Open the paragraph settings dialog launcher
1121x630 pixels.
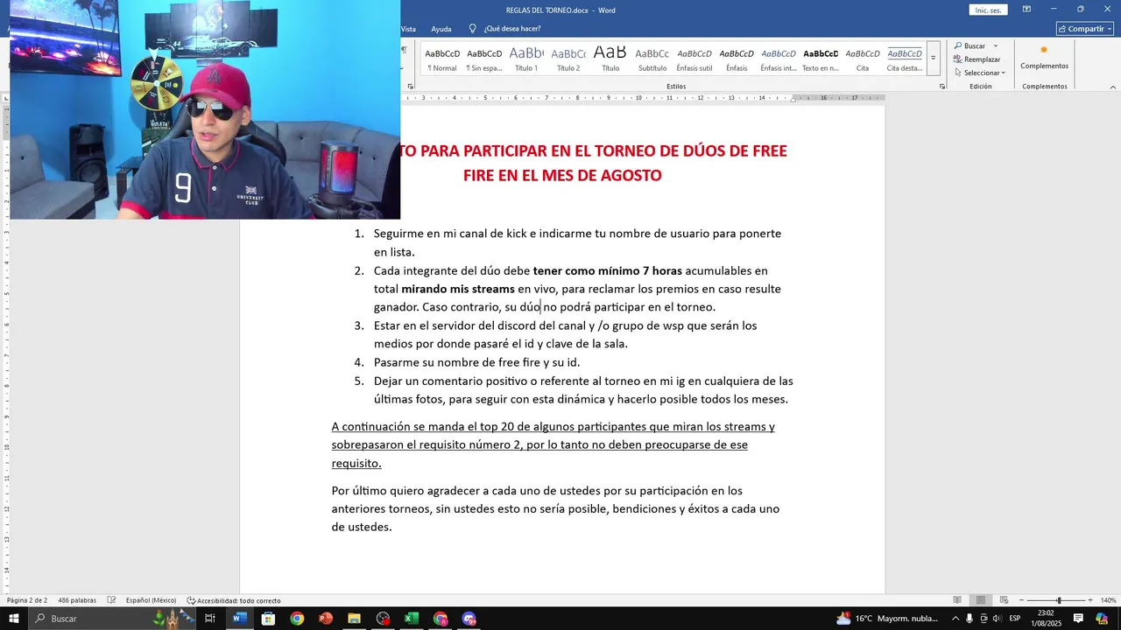click(411, 87)
